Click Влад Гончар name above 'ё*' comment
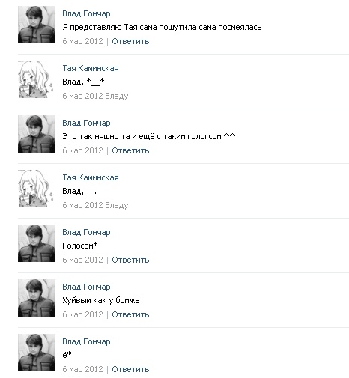 pyautogui.click(x=86, y=341)
